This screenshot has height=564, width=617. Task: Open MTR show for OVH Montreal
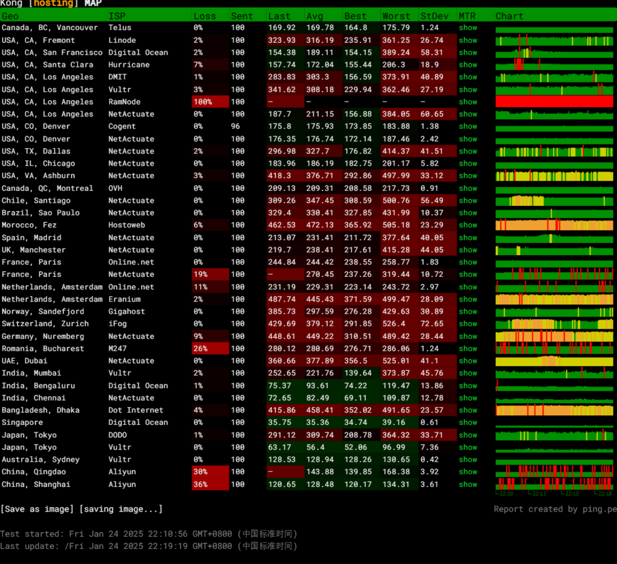coord(468,188)
